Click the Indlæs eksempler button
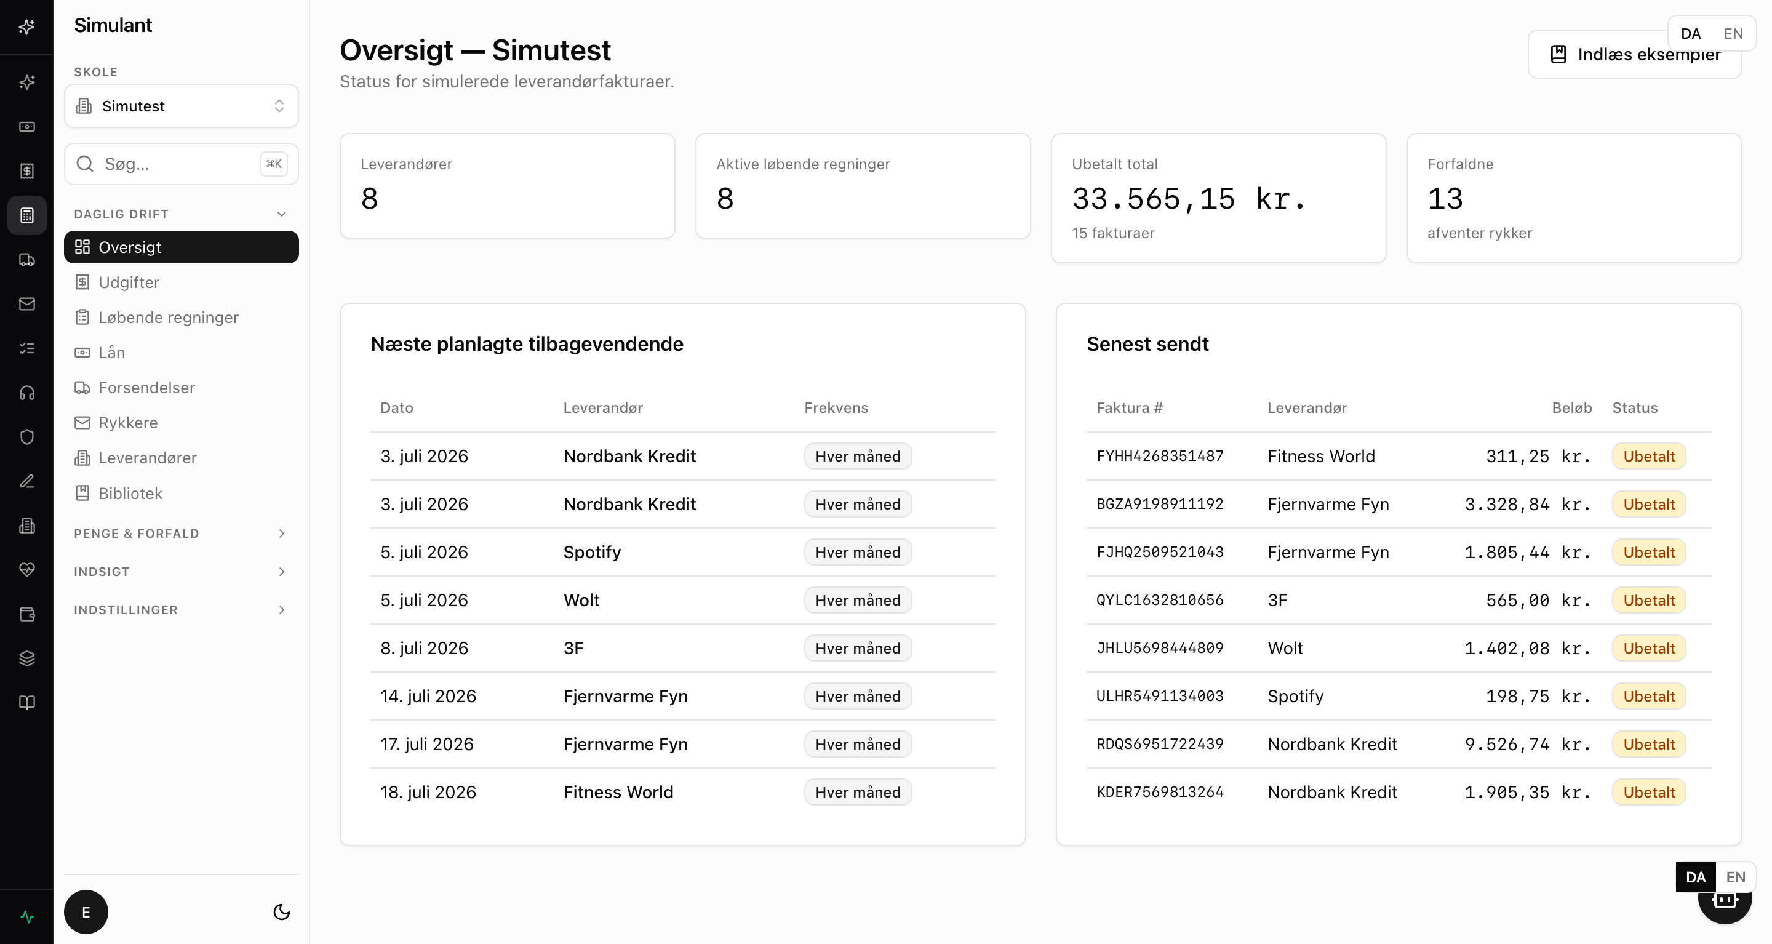 click(x=1634, y=54)
